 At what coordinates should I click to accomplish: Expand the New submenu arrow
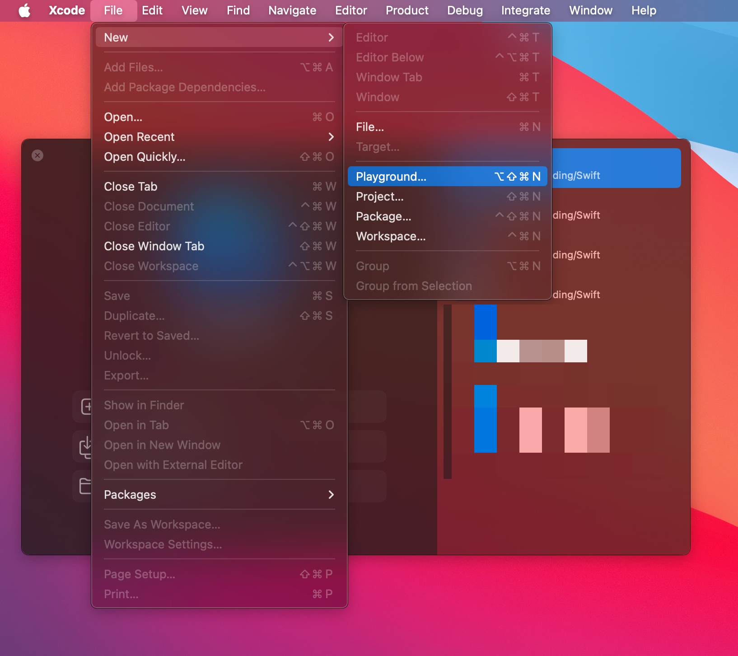click(331, 37)
